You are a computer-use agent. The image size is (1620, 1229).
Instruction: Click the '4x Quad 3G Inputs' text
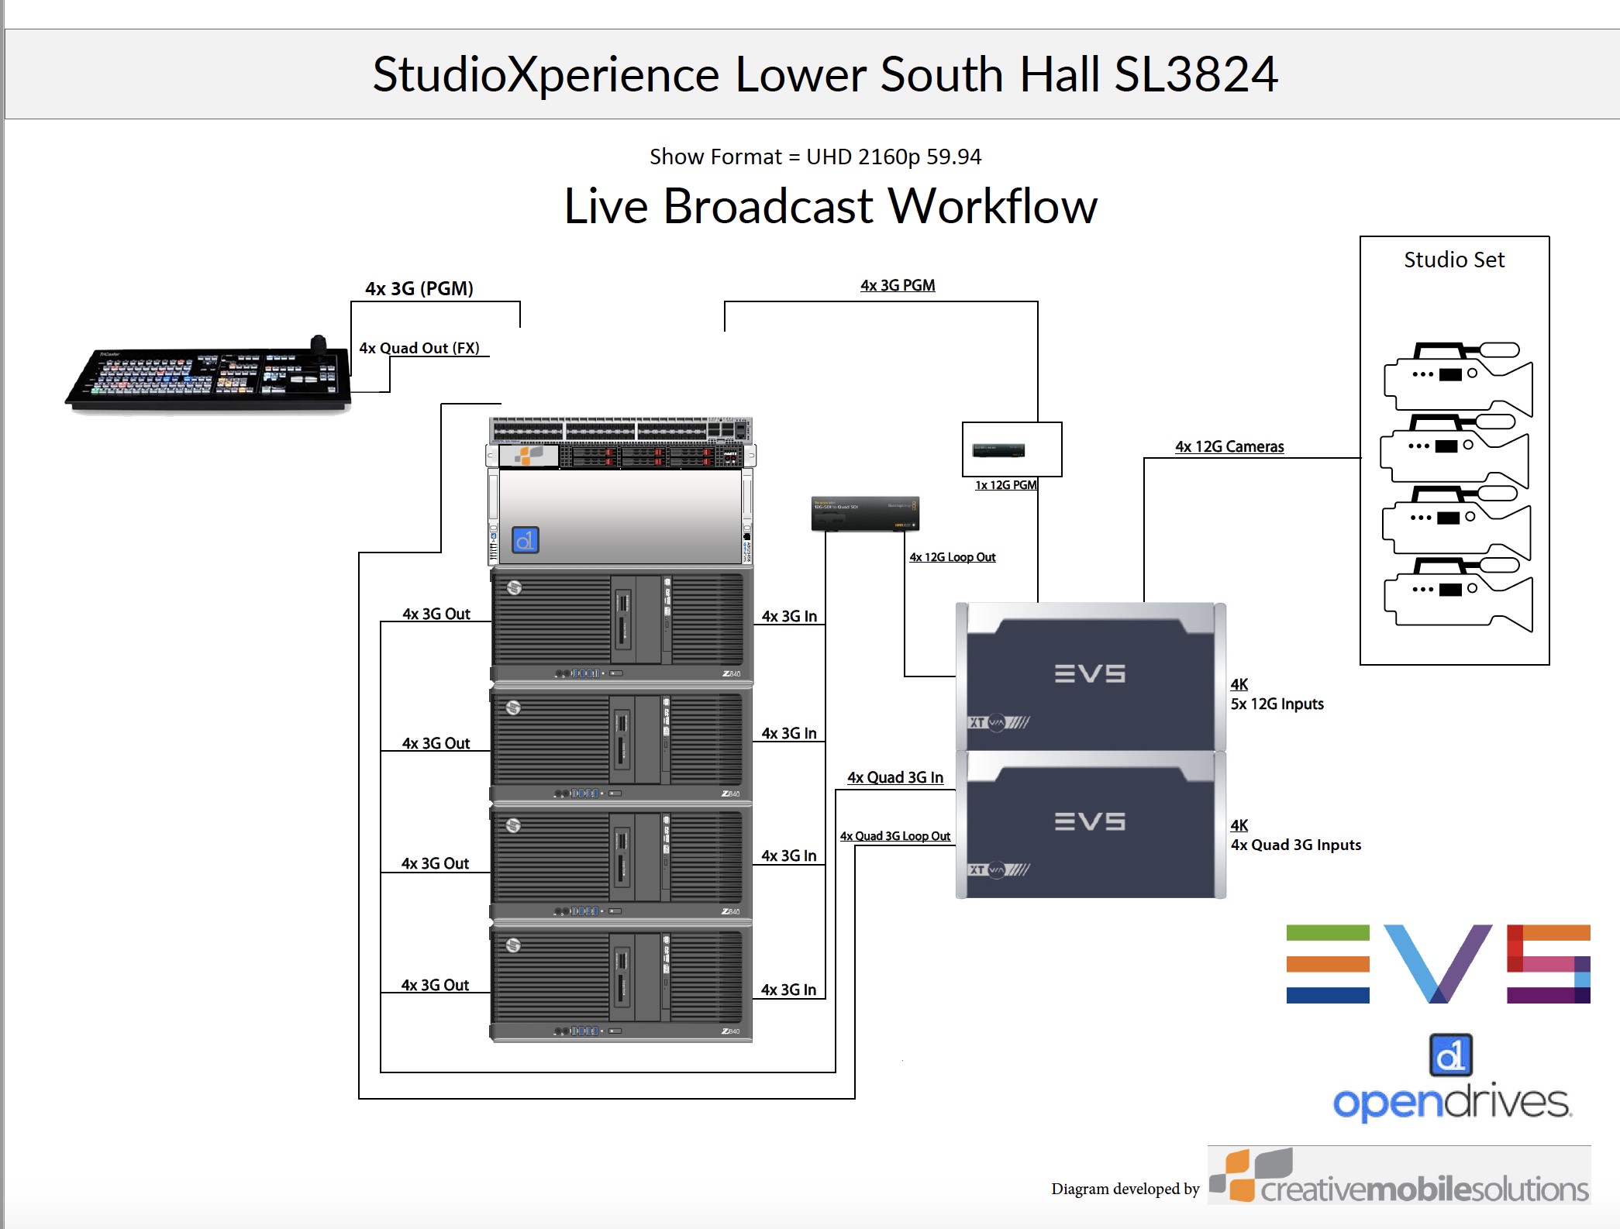(x=1296, y=845)
